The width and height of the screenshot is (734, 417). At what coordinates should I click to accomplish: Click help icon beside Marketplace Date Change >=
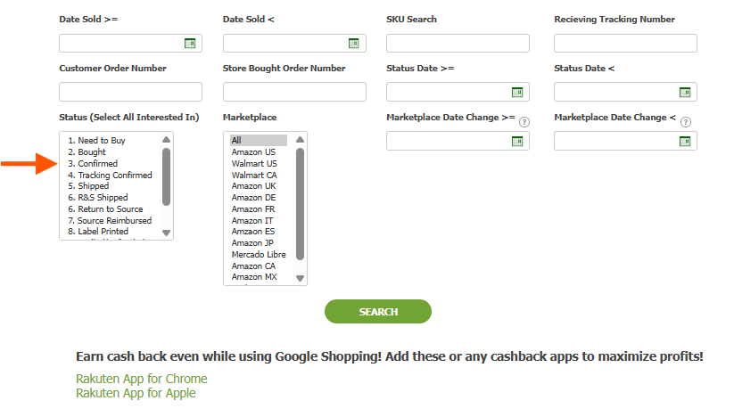coord(524,122)
